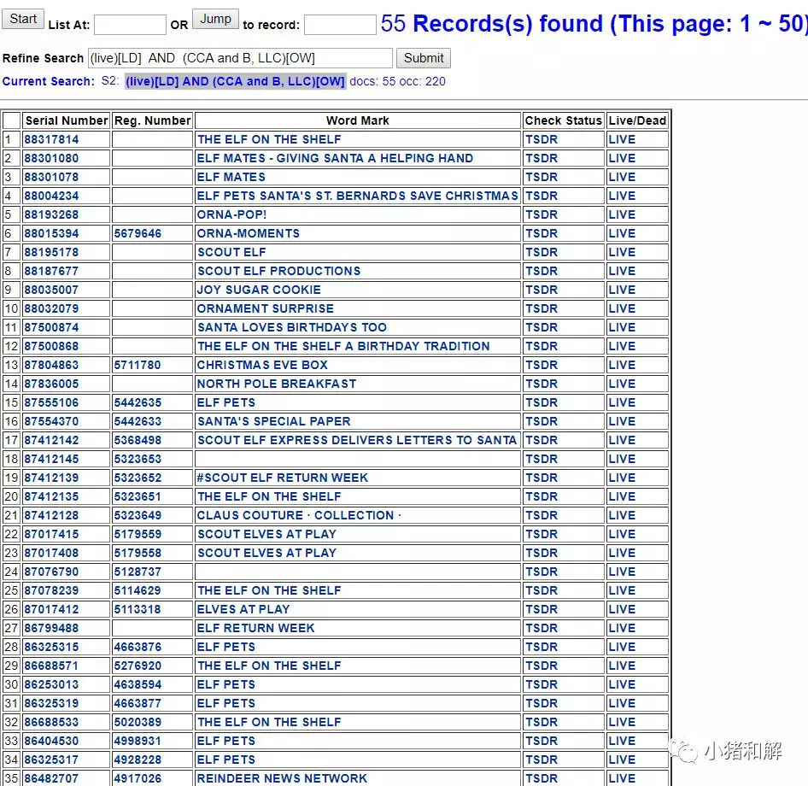Open serial number 88301080
Screen dimensions: 808x786
[51, 158]
